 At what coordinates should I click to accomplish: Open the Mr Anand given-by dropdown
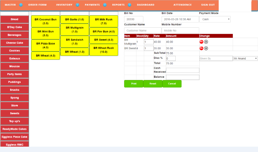pyautogui.click(x=245, y=58)
